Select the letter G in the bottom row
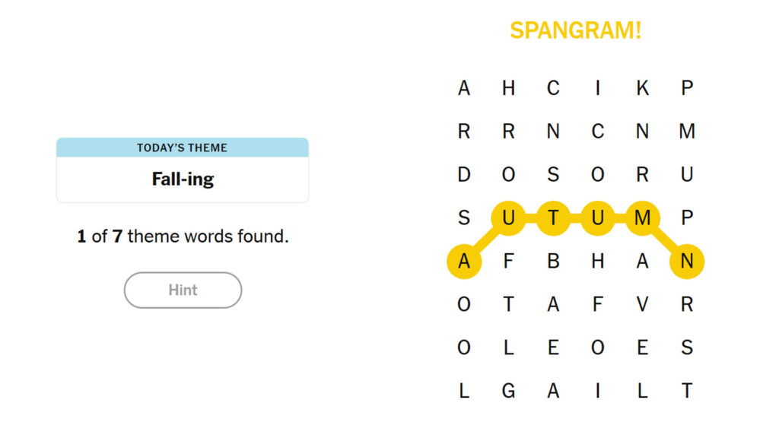This screenshot has width=779, height=438. tap(508, 391)
